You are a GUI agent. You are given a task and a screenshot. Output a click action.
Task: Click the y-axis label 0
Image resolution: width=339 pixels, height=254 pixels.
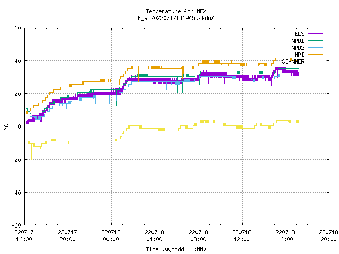pyautogui.click(x=19, y=126)
